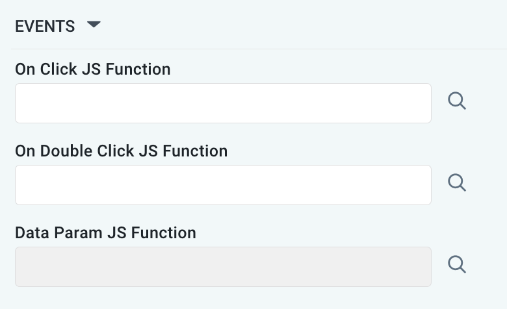Click the On Click JS Function input field
Screen dimensions: 507x309
tap(223, 103)
